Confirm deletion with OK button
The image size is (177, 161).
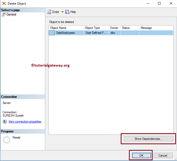click(x=142, y=155)
